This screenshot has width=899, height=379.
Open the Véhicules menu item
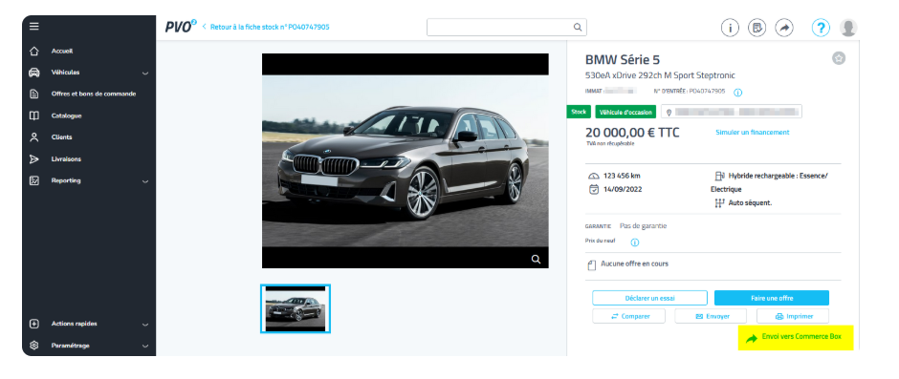coord(65,73)
